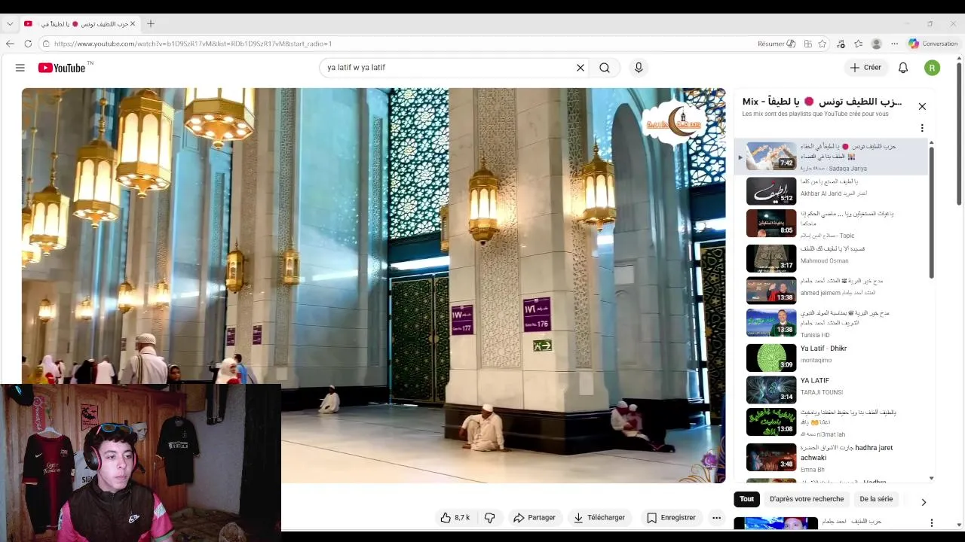This screenshot has width=965, height=542.
Task: Open the YouTube guide hamburger menu
Action: tap(20, 68)
